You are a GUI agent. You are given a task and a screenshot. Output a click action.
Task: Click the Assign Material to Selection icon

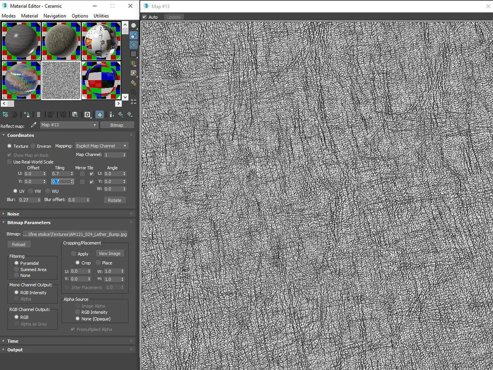pyautogui.click(x=26, y=114)
